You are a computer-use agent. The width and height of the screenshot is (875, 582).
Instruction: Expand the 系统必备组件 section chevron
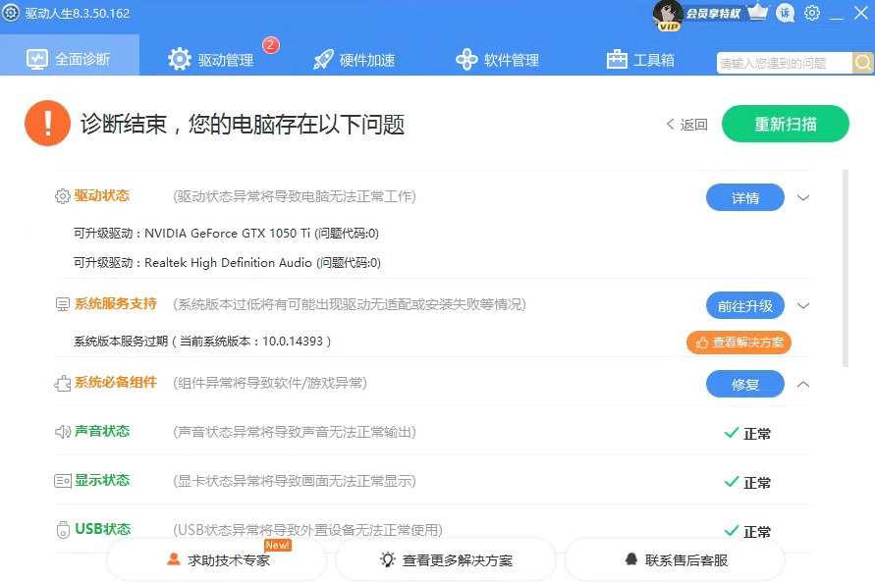pos(803,384)
